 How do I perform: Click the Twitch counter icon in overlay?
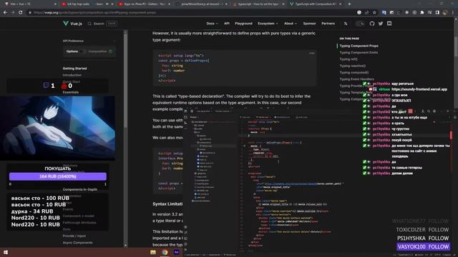pyautogui.click(x=46, y=86)
